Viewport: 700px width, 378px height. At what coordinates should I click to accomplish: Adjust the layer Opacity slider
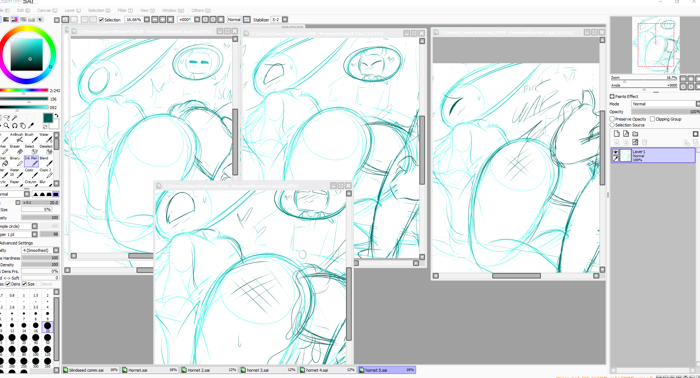pyautogui.click(x=666, y=112)
